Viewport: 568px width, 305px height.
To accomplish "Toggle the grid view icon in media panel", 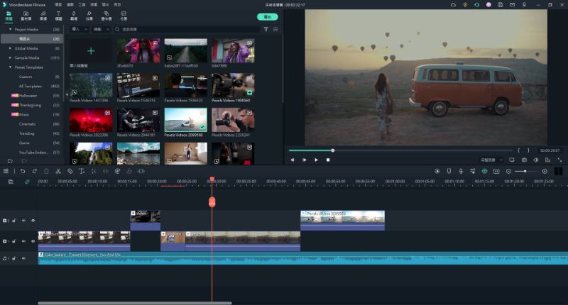I will coord(275,29).
